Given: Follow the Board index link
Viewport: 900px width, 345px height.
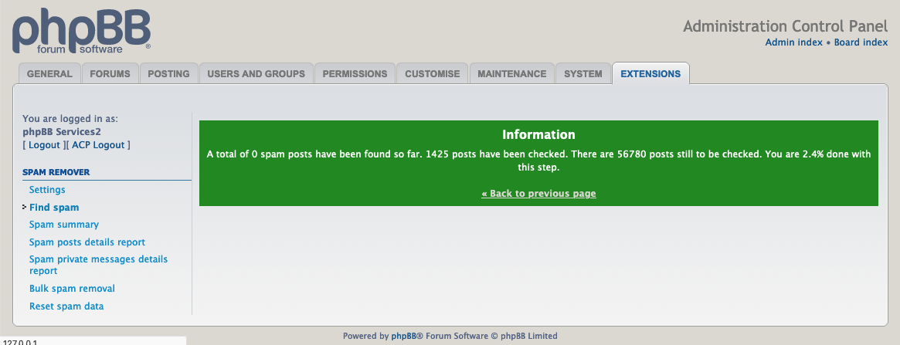Looking at the screenshot, I should click(861, 42).
